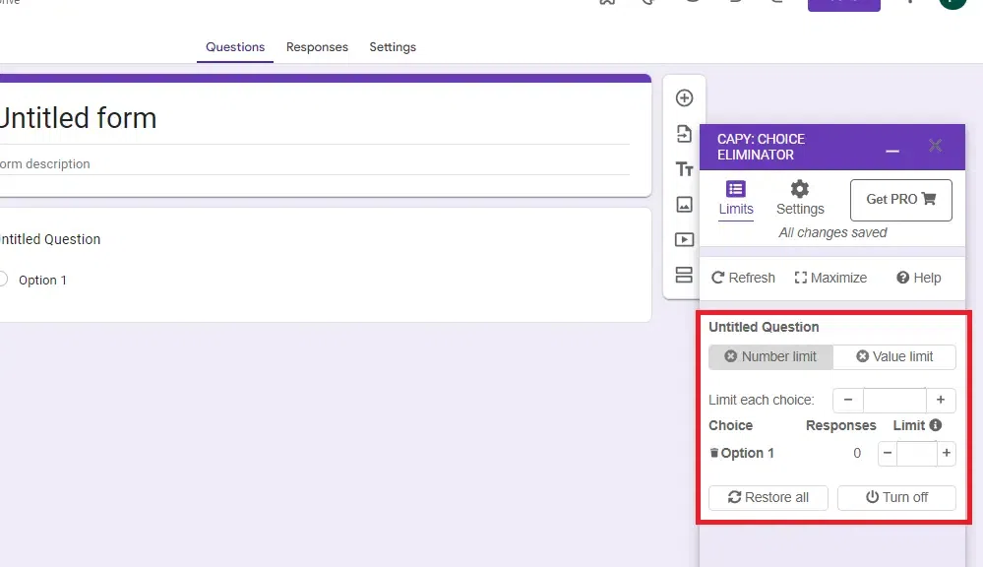This screenshot has width=983, height=567.
Task: Click the Turn off button
Action: click(896, 497)
